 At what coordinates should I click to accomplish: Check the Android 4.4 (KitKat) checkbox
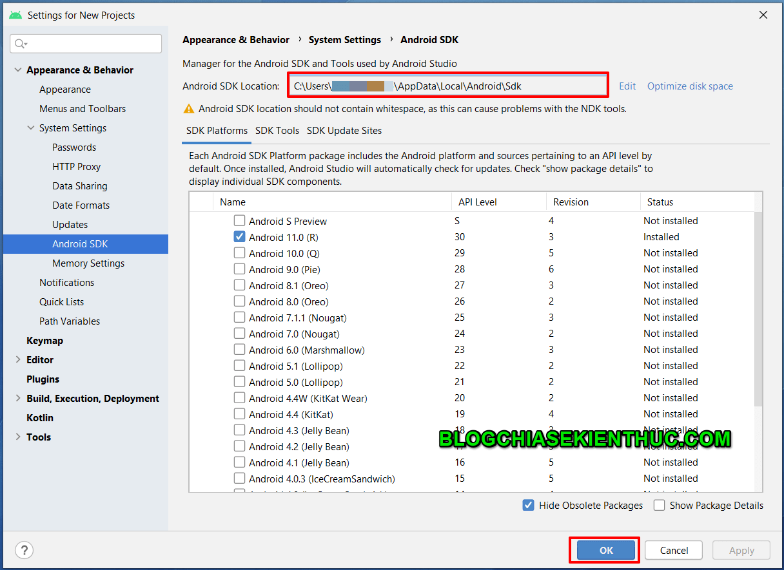click(x=239, y=414)
